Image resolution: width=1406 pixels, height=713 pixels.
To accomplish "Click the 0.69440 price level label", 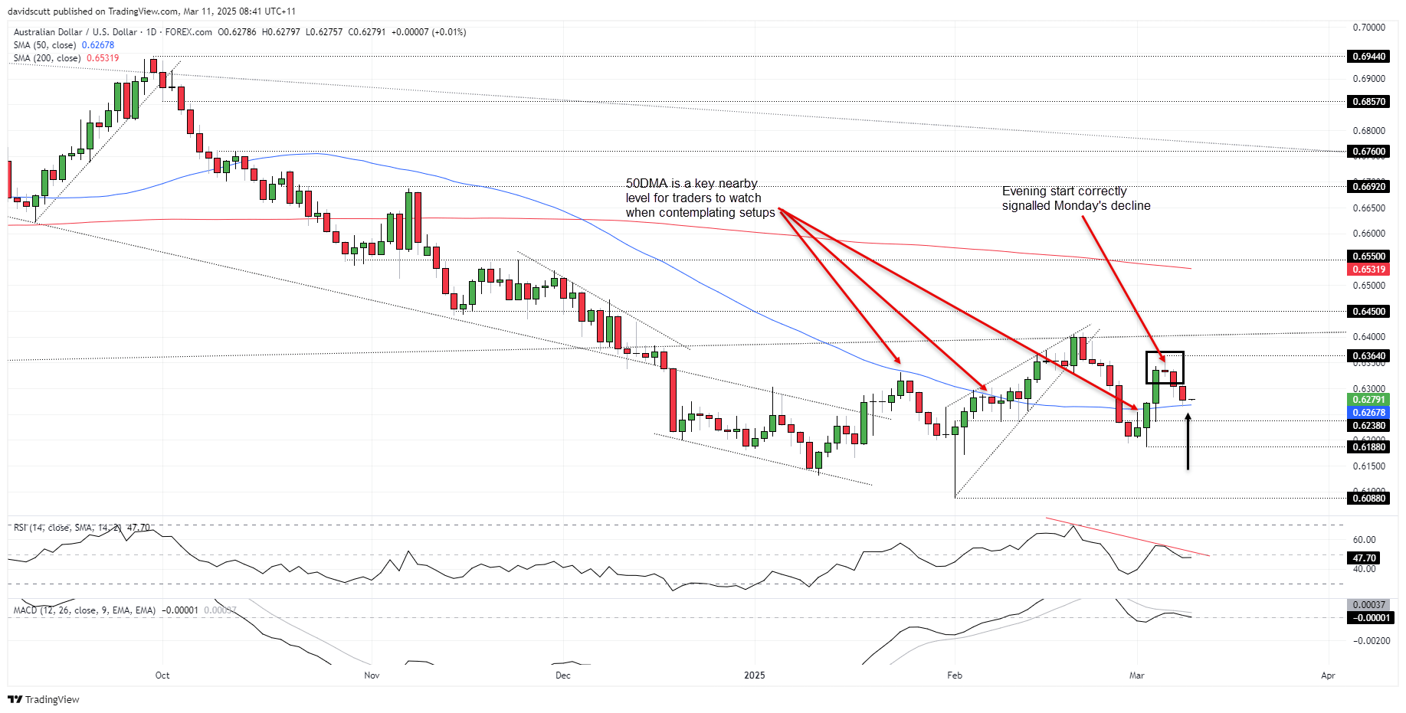I will [1368, 57].
